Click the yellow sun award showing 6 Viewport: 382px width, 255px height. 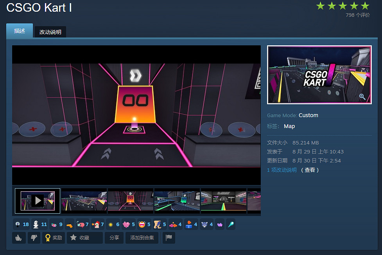[x=113, y=225]
